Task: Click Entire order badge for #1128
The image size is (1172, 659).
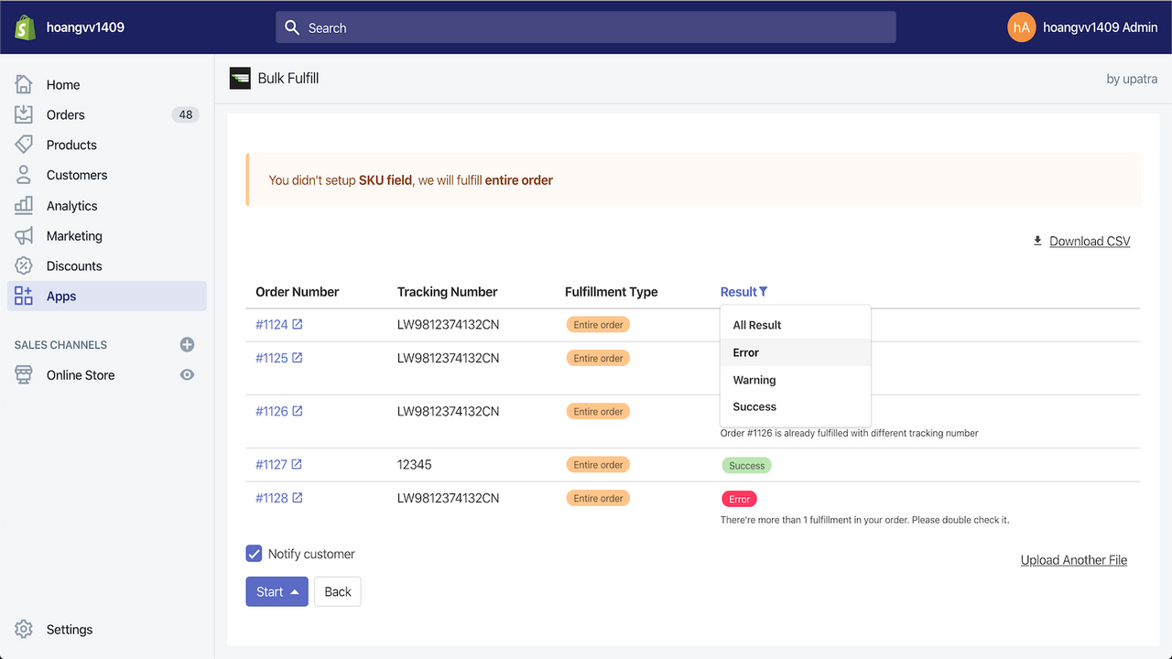Action: tap(598, 499)
